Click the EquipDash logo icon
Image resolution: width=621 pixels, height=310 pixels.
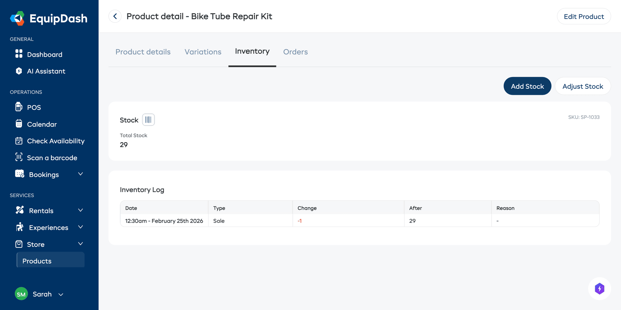coord(17,18)
